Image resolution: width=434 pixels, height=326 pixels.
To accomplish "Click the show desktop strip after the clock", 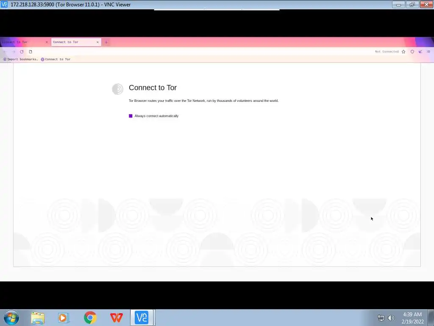I will (x=431, y=318).
